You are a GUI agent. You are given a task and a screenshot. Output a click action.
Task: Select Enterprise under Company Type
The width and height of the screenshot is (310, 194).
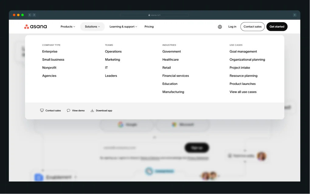click(50, 52)
